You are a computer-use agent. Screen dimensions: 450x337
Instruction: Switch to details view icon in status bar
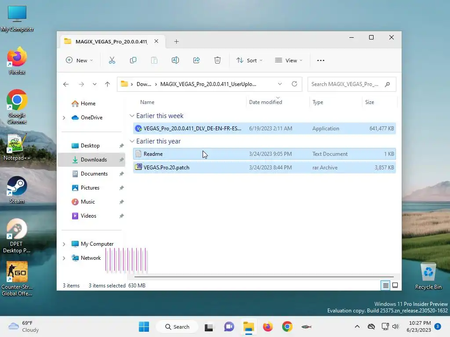coord(385,285)
